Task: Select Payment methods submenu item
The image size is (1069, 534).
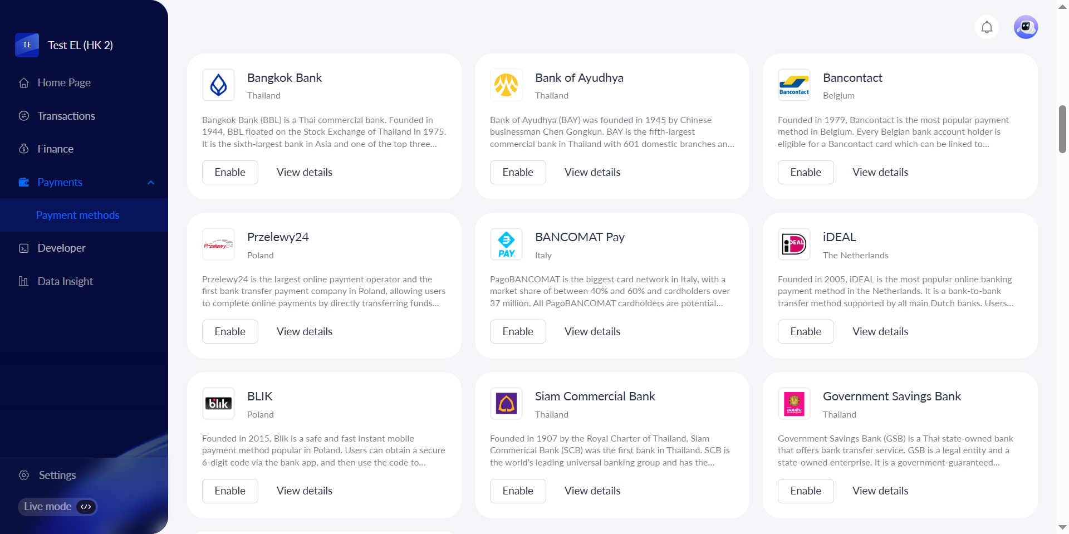Action: (77, 215)
